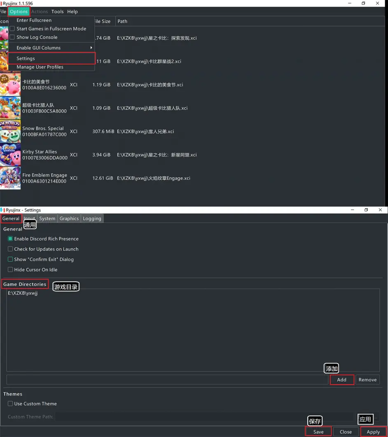The width and height of the screenshot is (388, 437).
Task: Click the game directory path input field
Action: pos(167,380)
